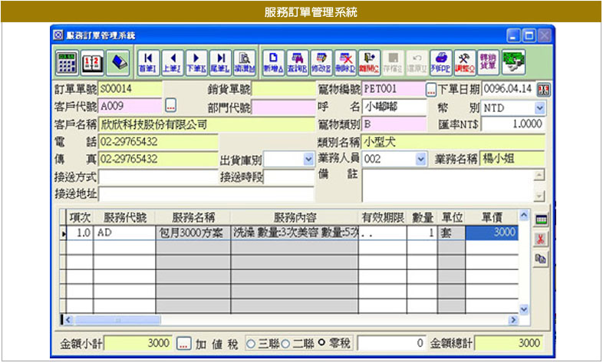Click the 服務名稱 column header
This screenshot has height=363, width=603.
(193, 217)
